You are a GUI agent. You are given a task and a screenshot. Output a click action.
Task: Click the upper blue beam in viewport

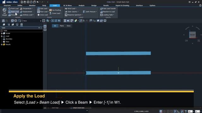(118, 53)
